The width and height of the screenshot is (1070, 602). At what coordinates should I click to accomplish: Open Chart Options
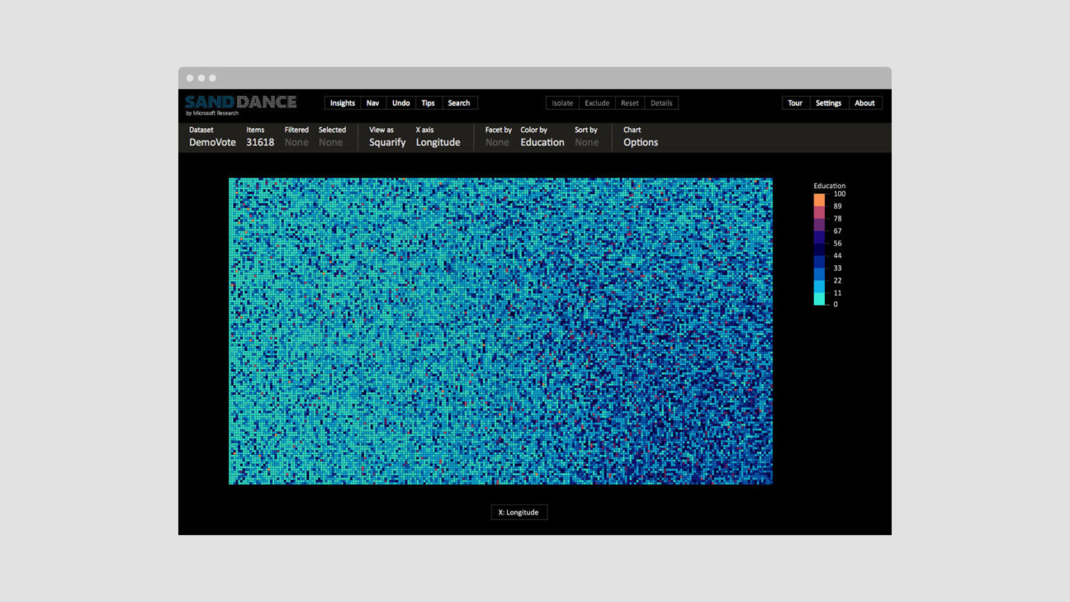640,142
